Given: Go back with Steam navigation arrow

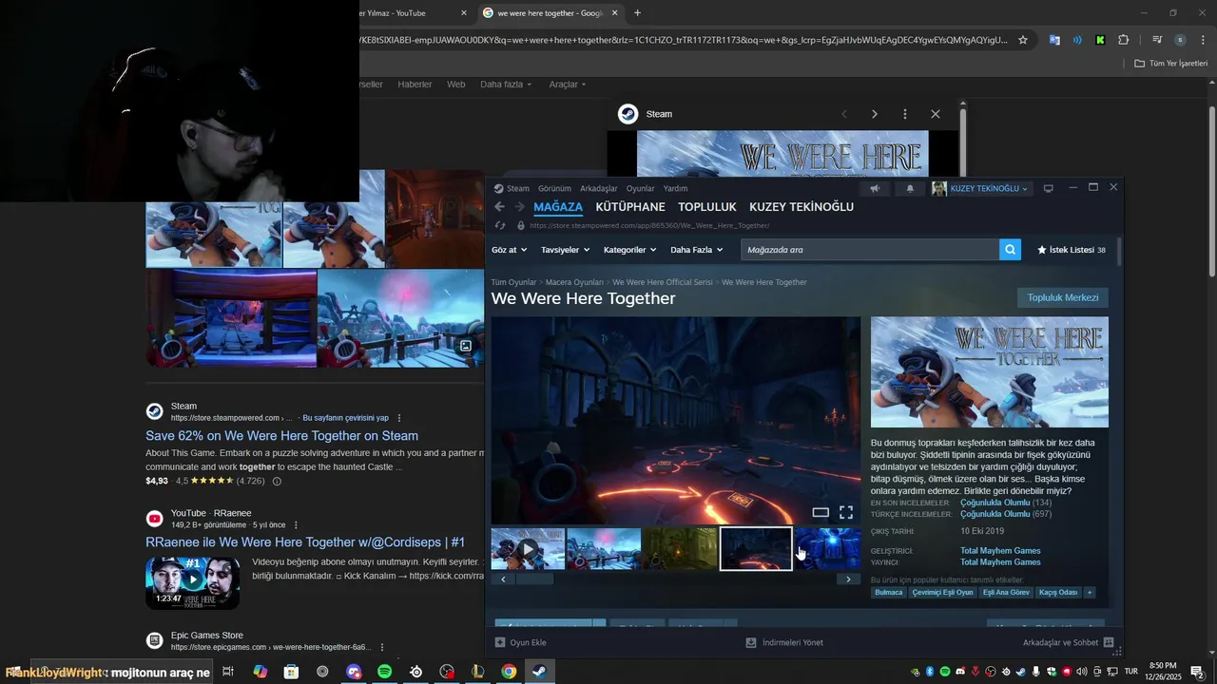Looking at the screenshot, I should (x=499, y=207).
